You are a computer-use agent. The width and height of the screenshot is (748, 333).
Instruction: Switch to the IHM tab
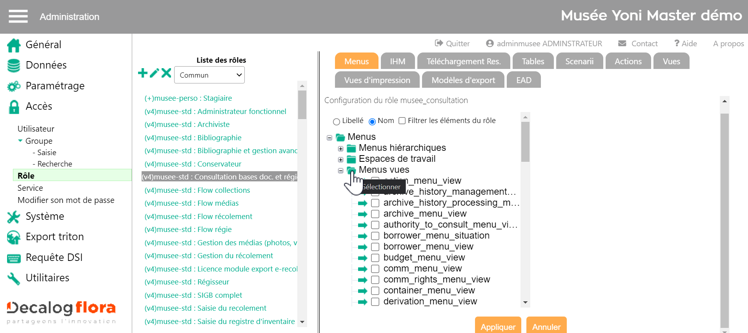coord(398,61)
